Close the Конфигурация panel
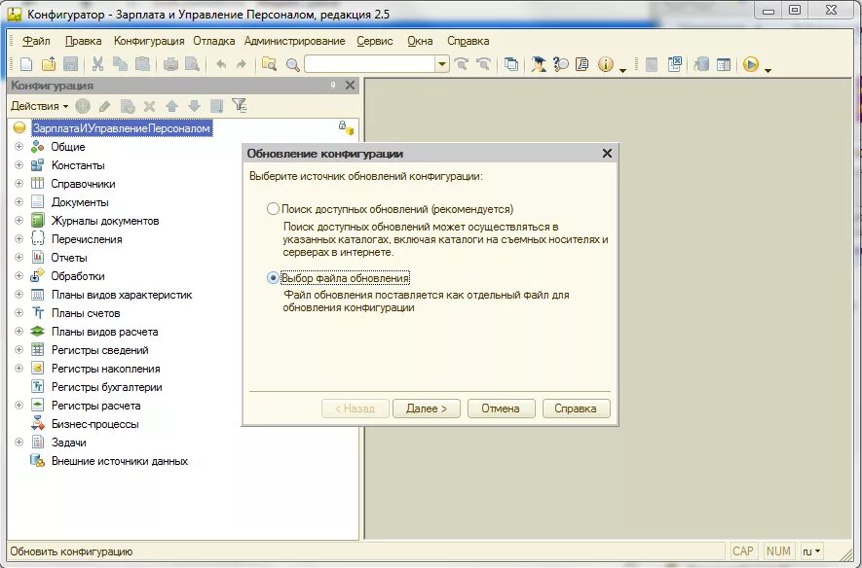Screen dimensions: 862x568 pyautogui.click(x=350, y=85)
